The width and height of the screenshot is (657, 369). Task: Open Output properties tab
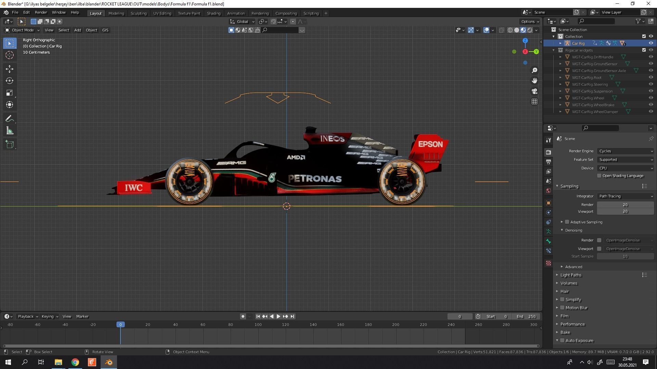(x=549, y=162)
